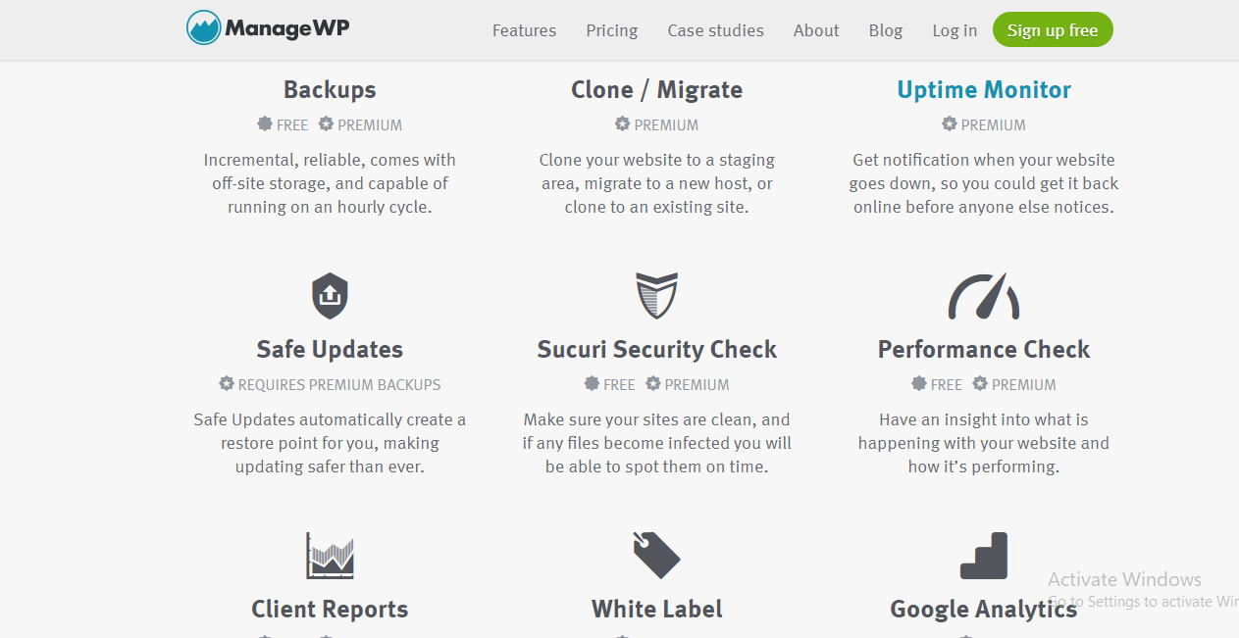The image size is (1239, 638).
Task: Open the Features menu item
Action: coord(524,30)
